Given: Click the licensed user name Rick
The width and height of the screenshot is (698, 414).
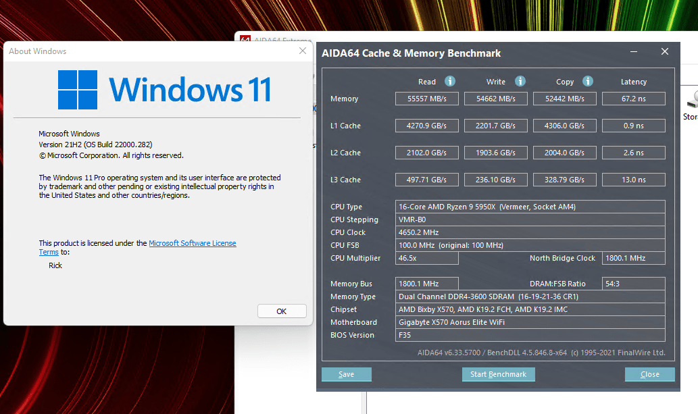Looking at the screenshot, I should coord(55,265).
